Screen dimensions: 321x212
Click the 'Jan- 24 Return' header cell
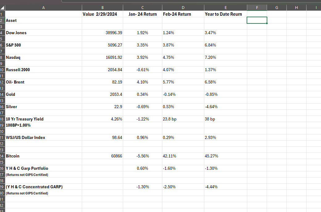tap(143, 14)
